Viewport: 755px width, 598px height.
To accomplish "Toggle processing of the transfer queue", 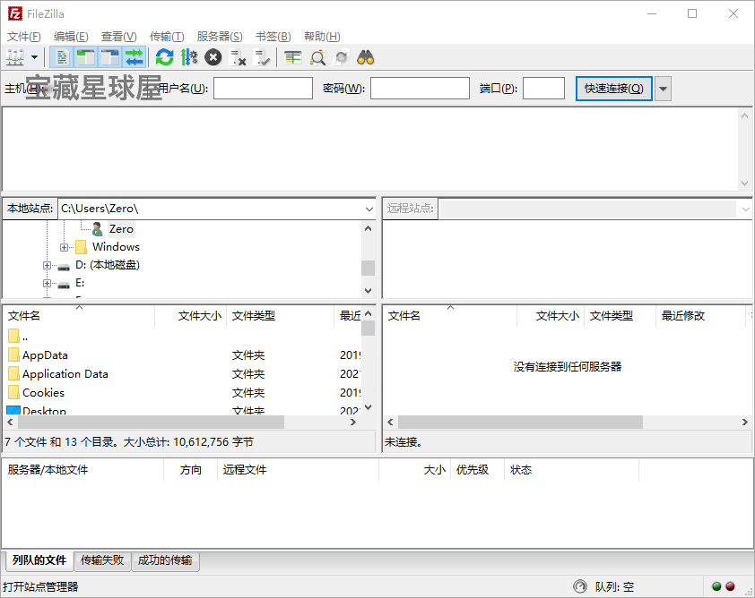I will [188, 57].
